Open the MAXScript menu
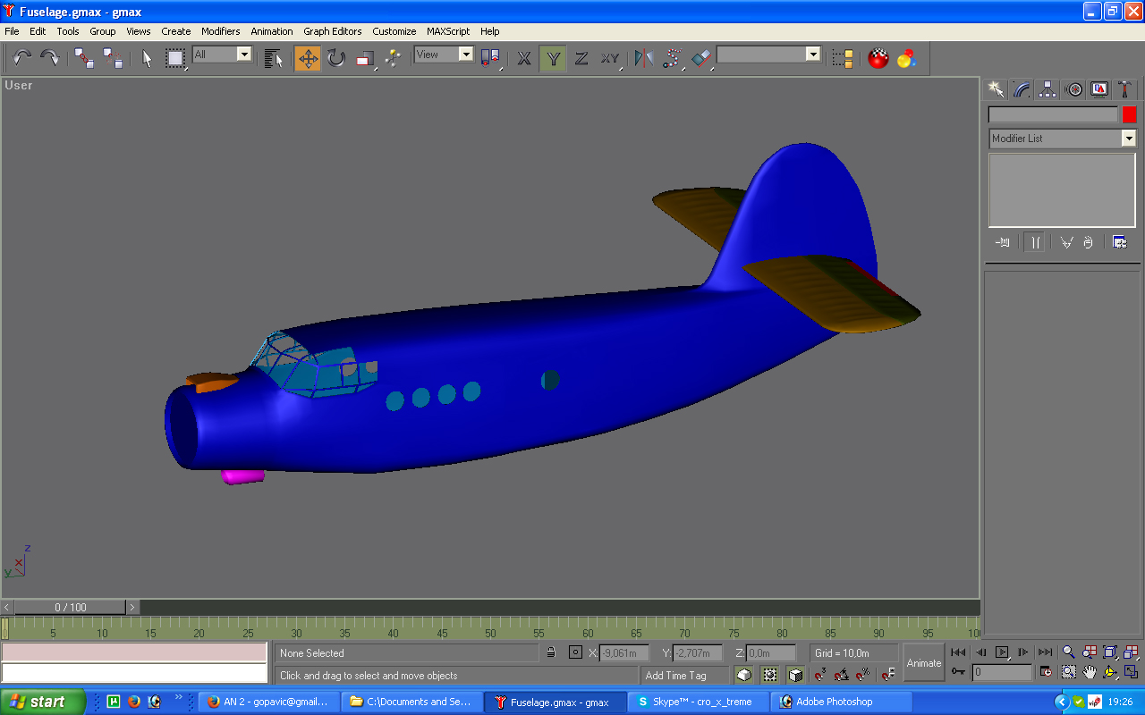1145x715 pixels. pos(447,31)
